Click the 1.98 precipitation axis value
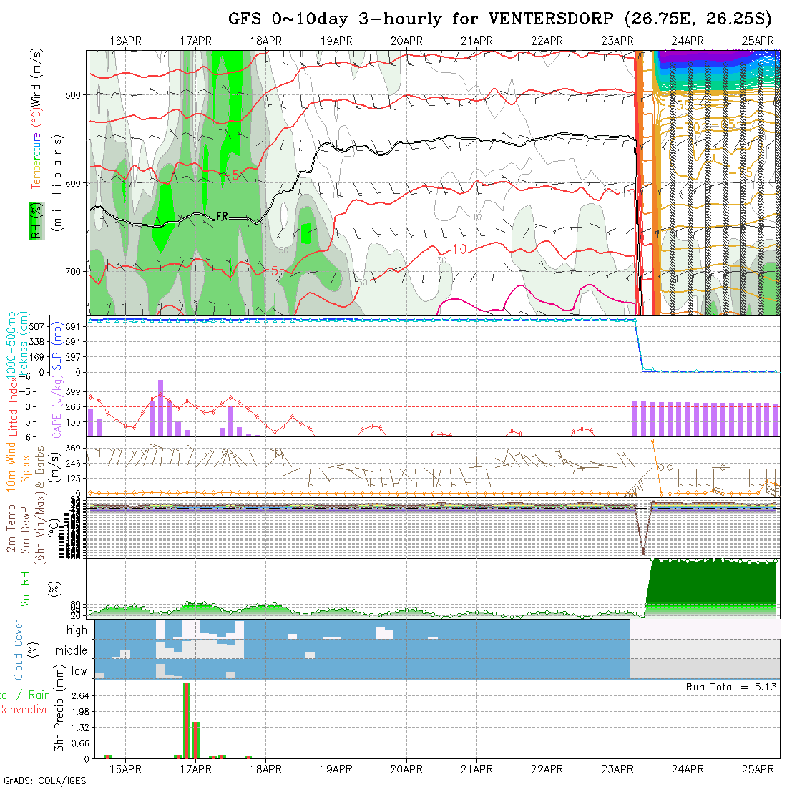787x787 pixels. (80, 712)
